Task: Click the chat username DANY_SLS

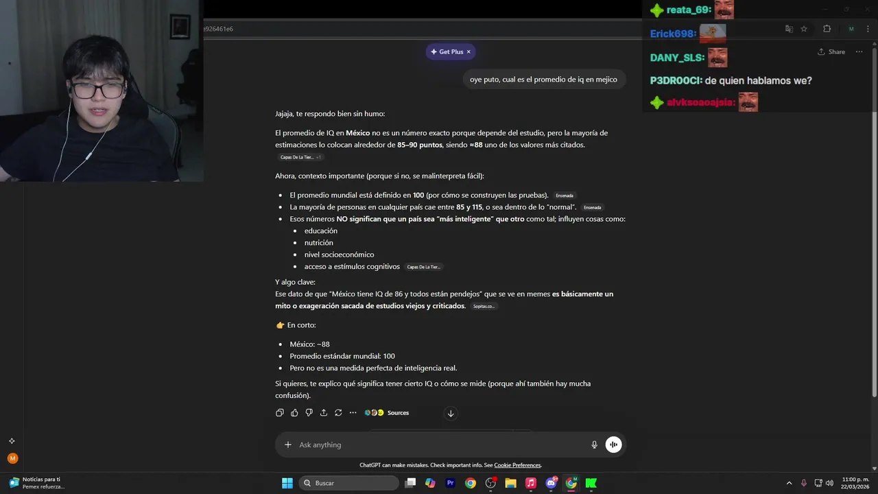Action: coord(677,58)
